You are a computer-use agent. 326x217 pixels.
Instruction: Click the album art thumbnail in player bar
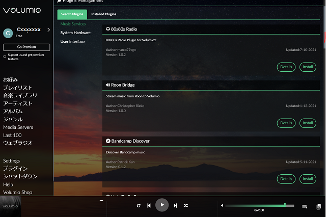point(10,206)
